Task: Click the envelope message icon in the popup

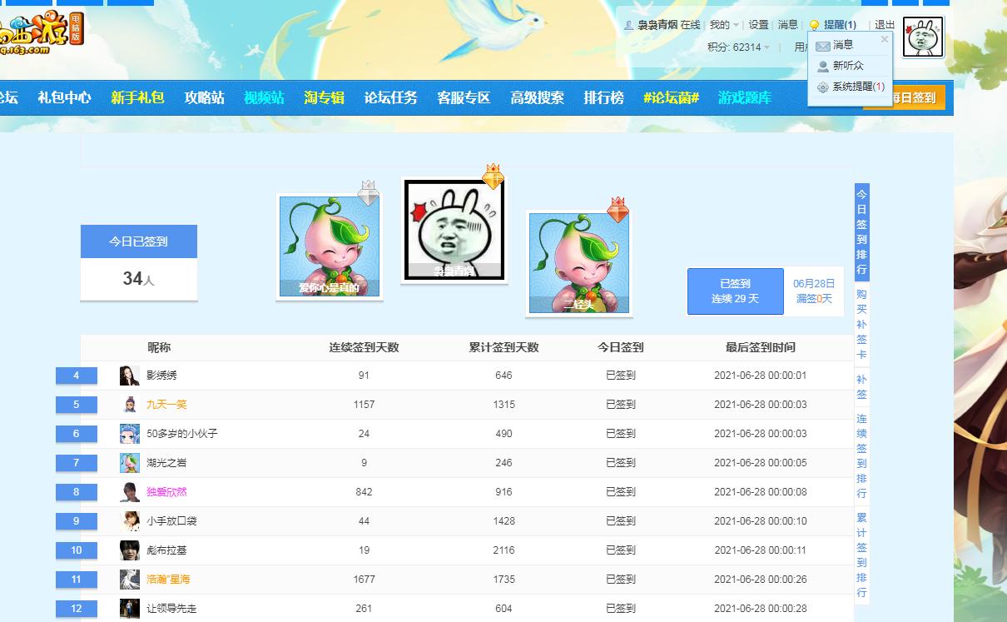Action: pyautogui.click(x=822, y=46)
